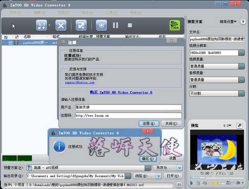
Task: Open the arrow next to 另存为...
Action: click(x=179, y=168)
